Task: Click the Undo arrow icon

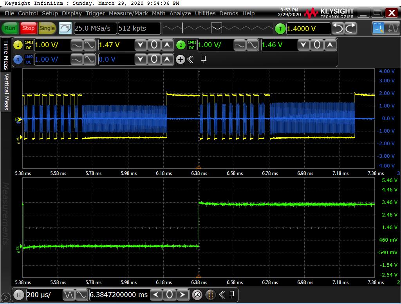Action: [338, 28]
